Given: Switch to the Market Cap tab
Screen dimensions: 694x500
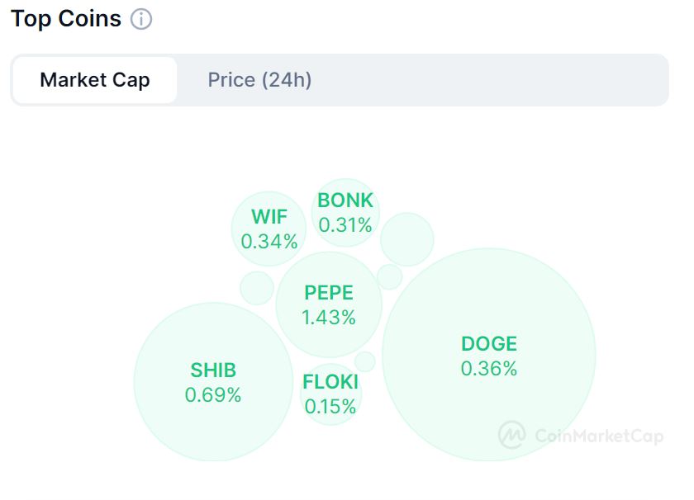Looking at the screenshot, I should pyautogui.click(x=95, y=80).
